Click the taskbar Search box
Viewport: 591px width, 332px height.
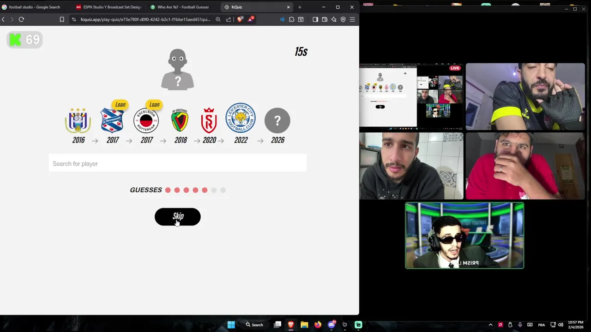click(x=254, y=325)
